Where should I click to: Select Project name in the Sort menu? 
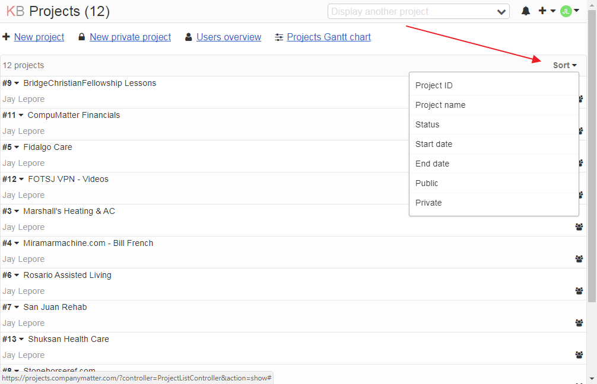click(x=440, y=105)
